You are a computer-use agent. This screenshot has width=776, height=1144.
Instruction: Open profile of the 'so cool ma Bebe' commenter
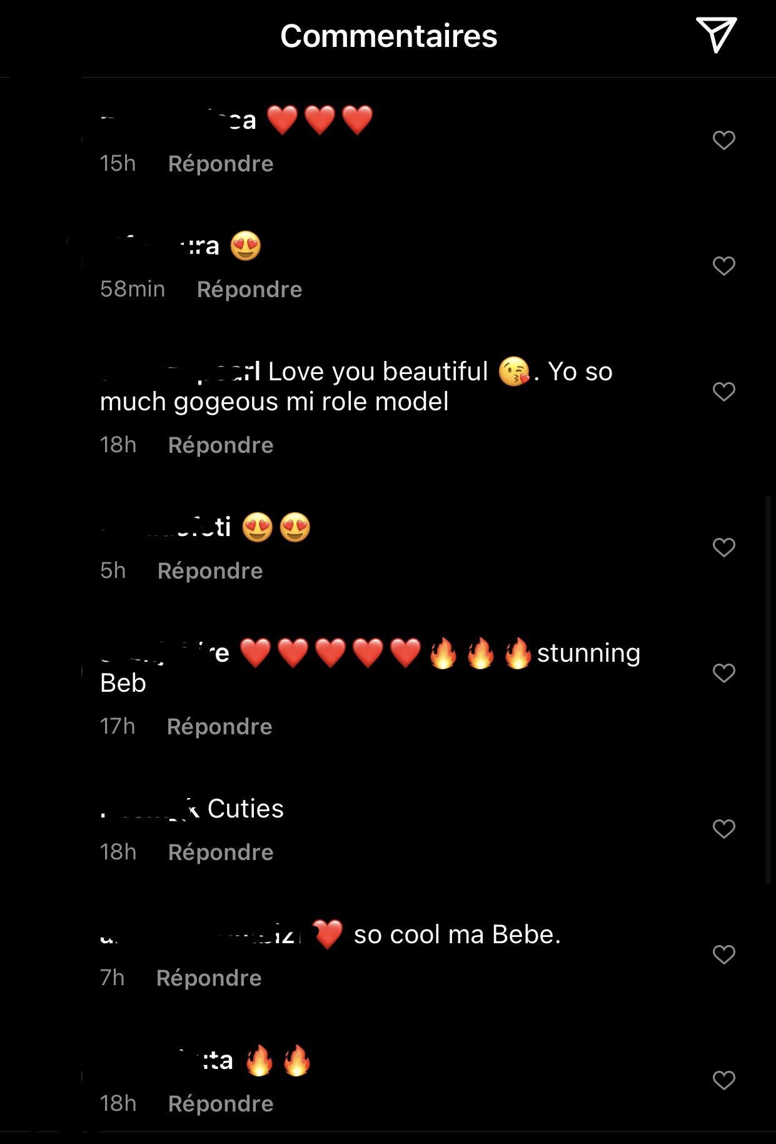(200, 935)
